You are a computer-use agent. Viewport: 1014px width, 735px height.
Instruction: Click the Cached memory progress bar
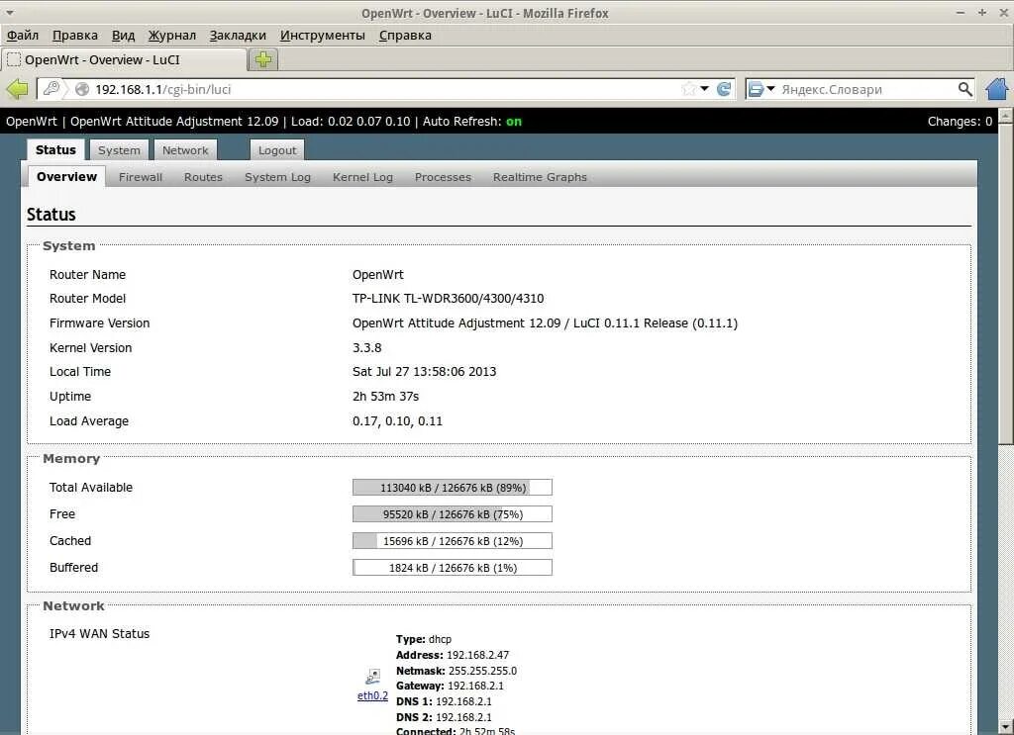pyautogui.click(x=452, y=541)
